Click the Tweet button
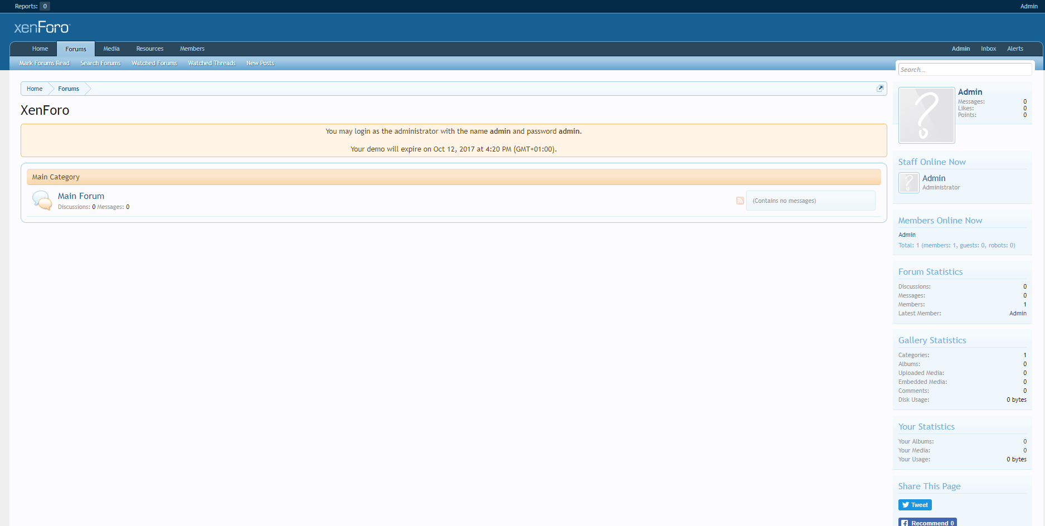 pyautogui.click(x=915, y=505)
